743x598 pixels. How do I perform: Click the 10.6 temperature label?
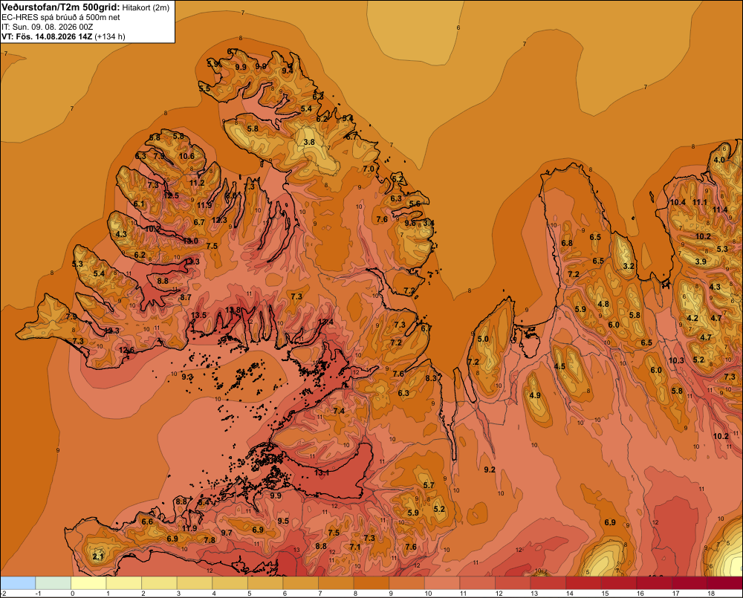(186, 156)
